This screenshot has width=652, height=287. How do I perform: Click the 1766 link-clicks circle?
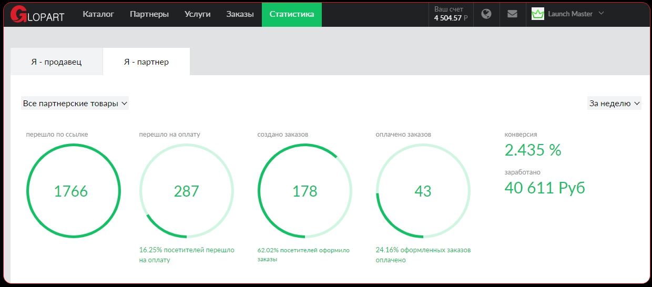click(x=71, y=191)
